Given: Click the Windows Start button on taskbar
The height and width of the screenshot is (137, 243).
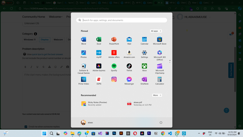Looking at the screenshot, I should click(x=44, y=133).
